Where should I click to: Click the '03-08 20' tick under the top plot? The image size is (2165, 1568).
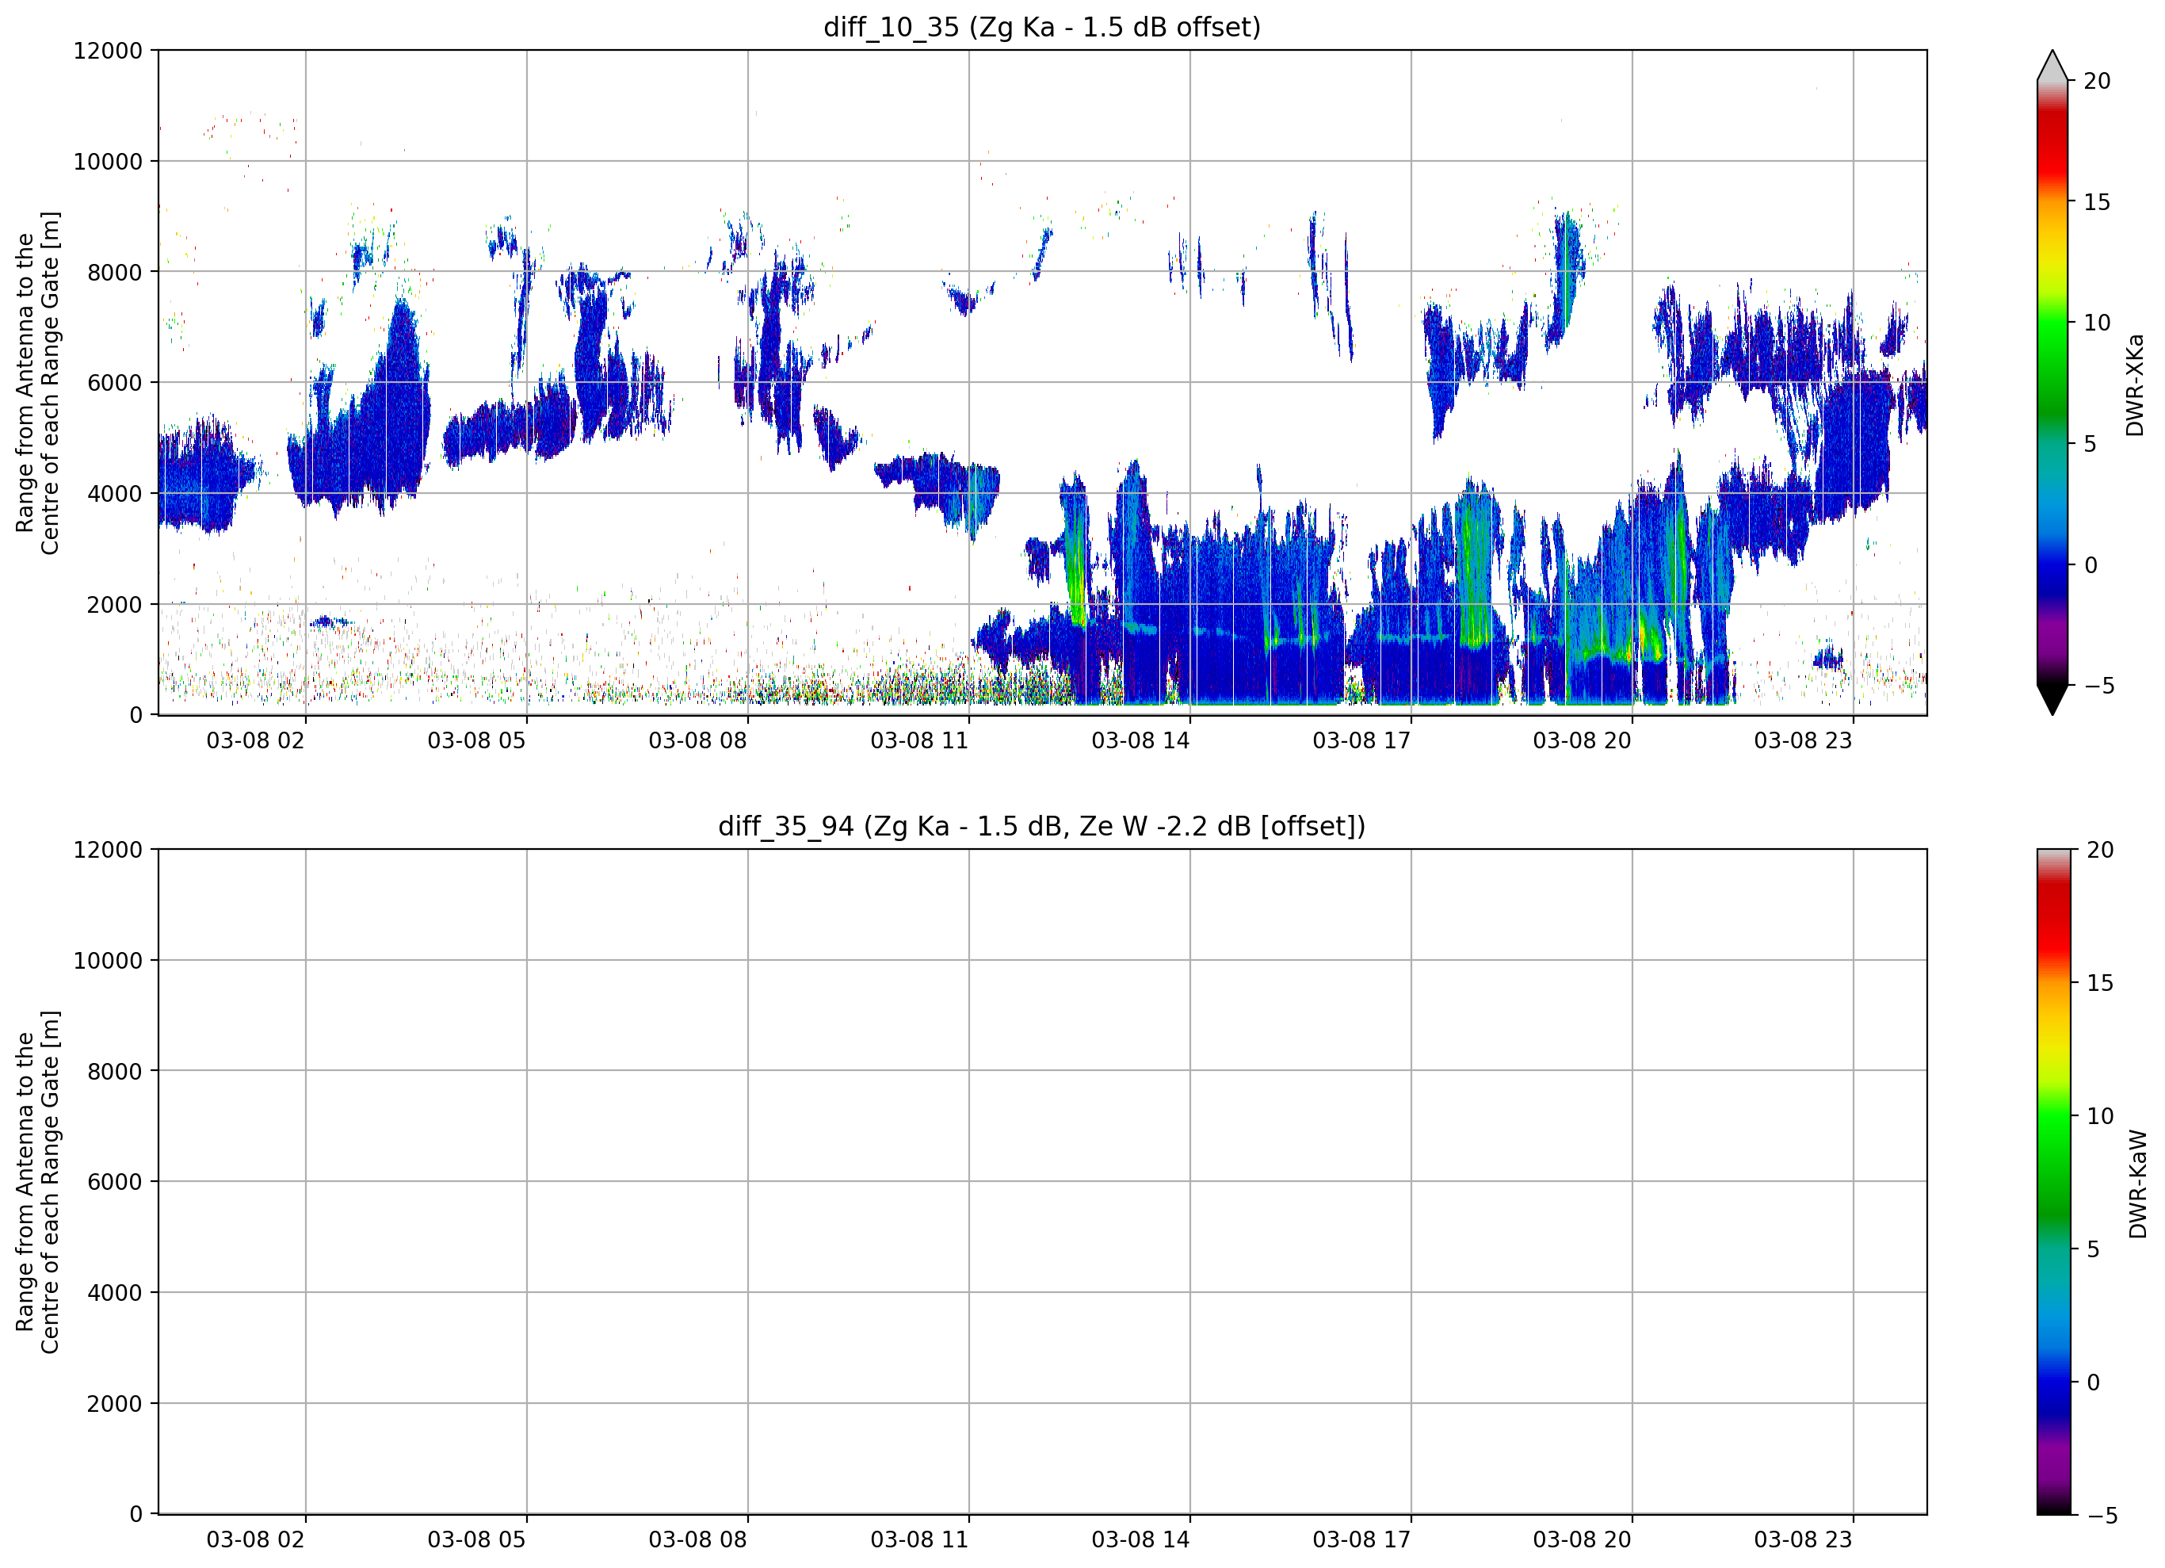pos(1582,741)
